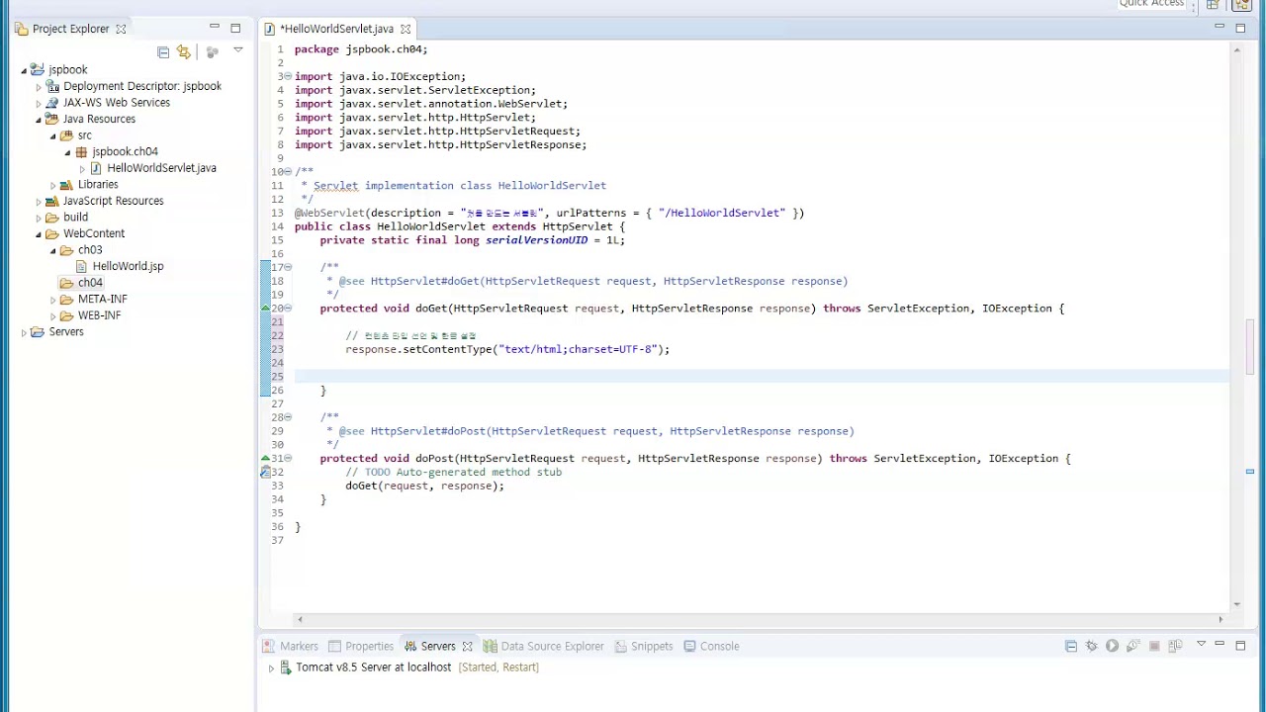Viewport: 1266px width, 712px height.
Task: Expand the META-INF folder arrow
Action: [x=53, y=300]
